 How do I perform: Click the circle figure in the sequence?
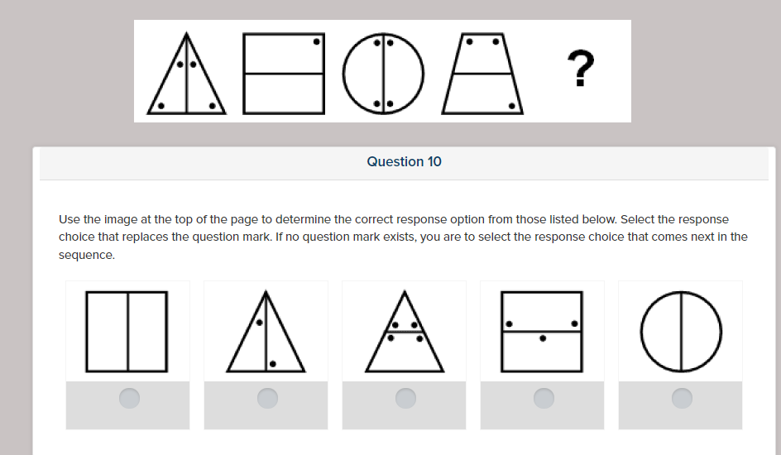381,74
